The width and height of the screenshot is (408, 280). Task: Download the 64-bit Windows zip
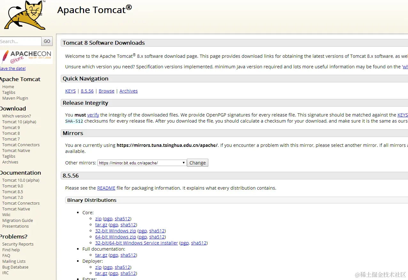coord(116,237)
